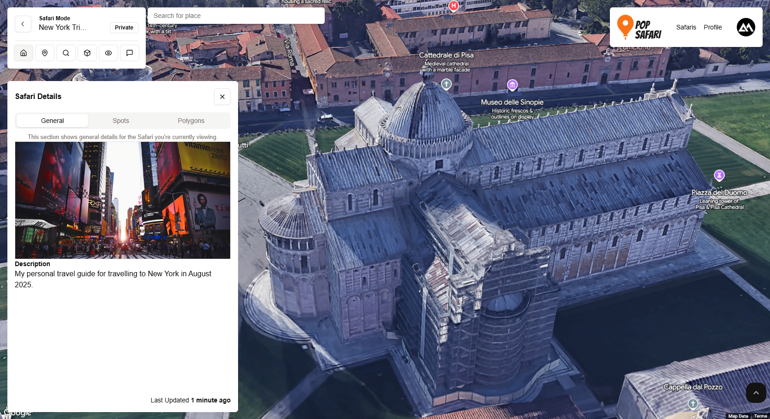This screenshot has height=419, width=770.
Task: Toggle the eye visibility icon
Action: click(108, 53)
